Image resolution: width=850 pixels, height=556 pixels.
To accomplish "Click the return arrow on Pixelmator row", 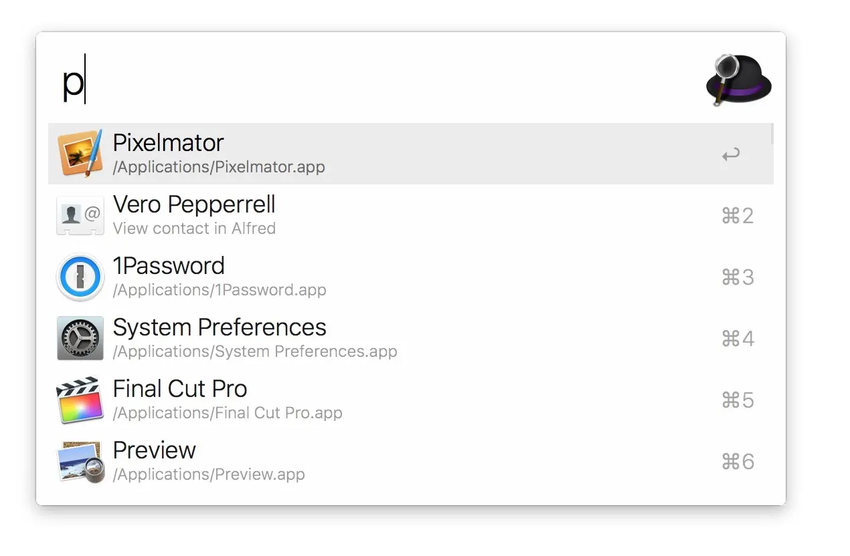I will pyautogui.click(x=731, y=155).
